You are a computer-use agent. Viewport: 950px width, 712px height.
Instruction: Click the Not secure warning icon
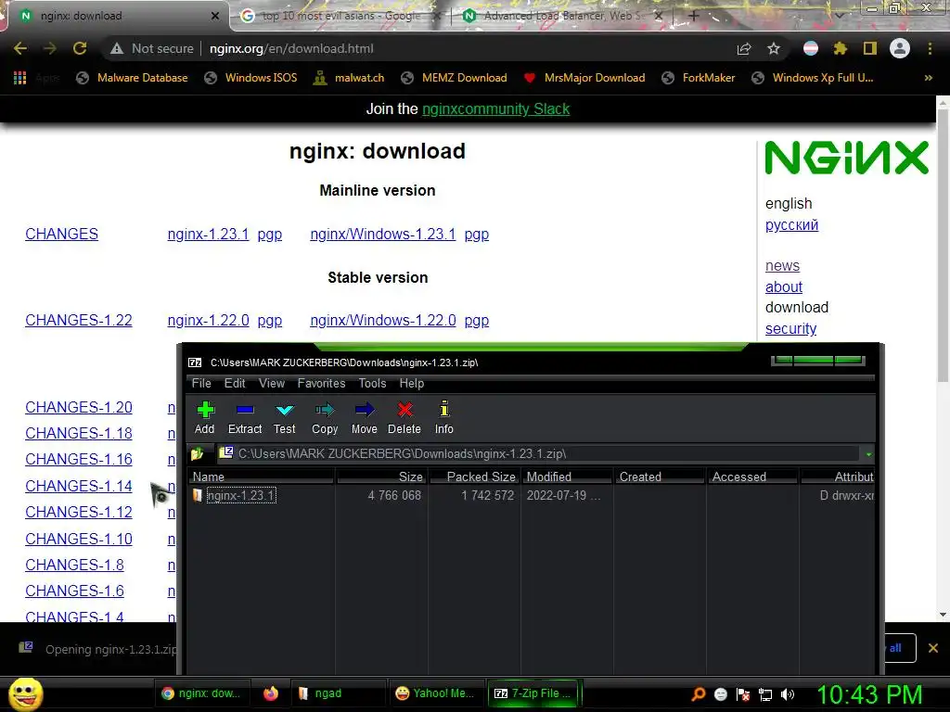click(x=117, y=48)
